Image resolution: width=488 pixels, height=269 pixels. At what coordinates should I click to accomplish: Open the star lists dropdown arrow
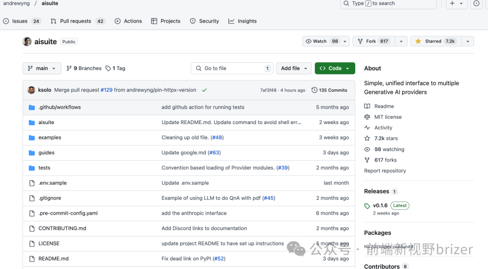468,42
